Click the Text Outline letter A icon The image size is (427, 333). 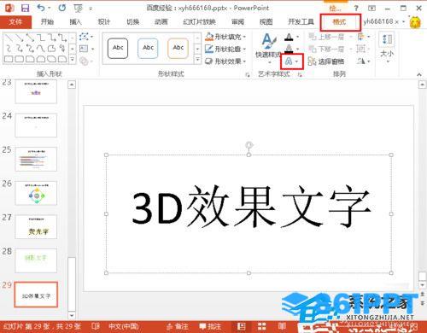pos(289,49)
